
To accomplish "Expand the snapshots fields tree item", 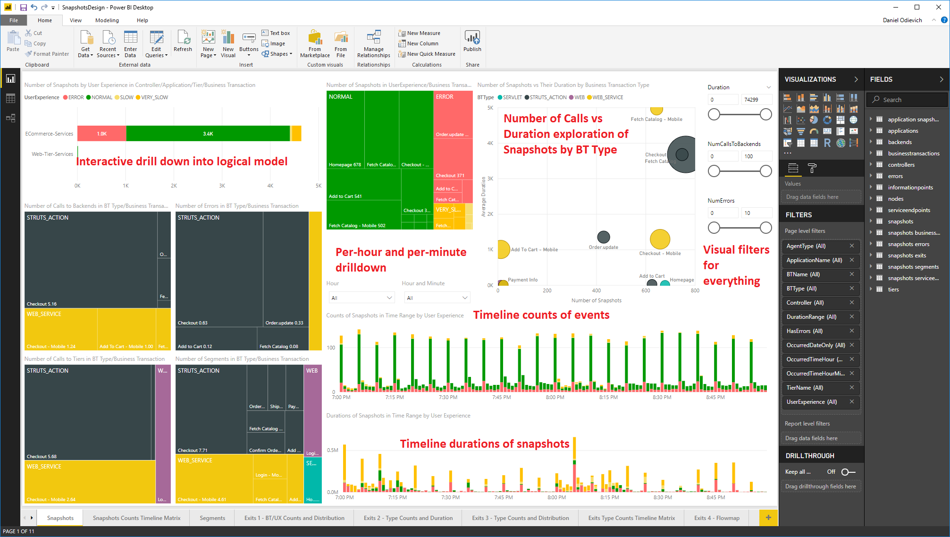I will (872, 222).
